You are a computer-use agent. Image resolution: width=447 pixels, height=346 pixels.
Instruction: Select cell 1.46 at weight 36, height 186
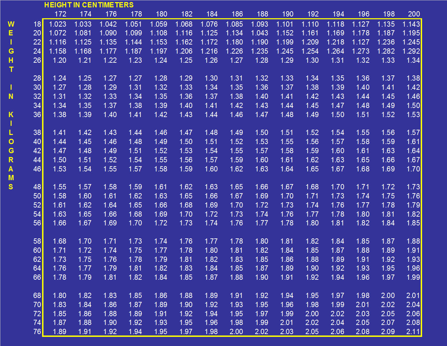(236, 115)
